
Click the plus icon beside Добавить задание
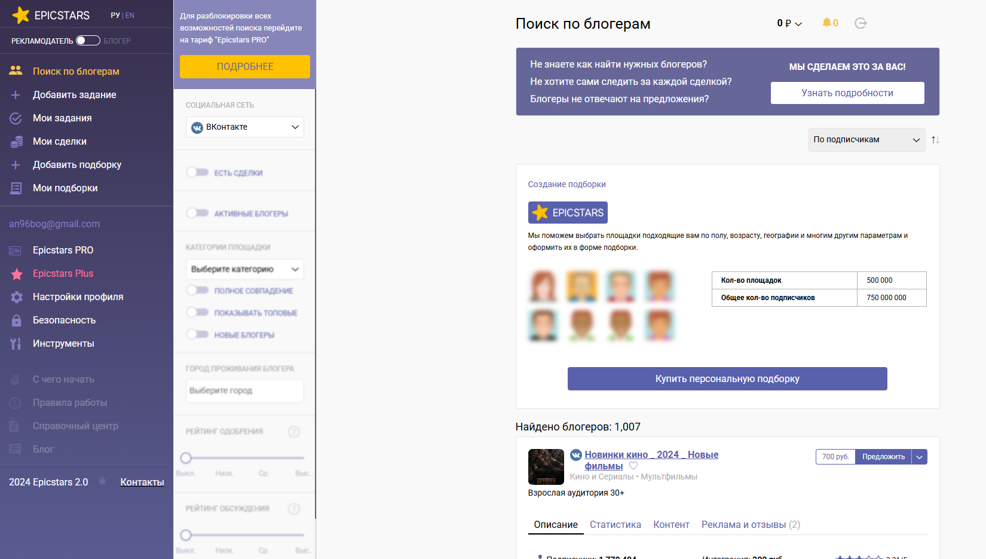(16, 94)
